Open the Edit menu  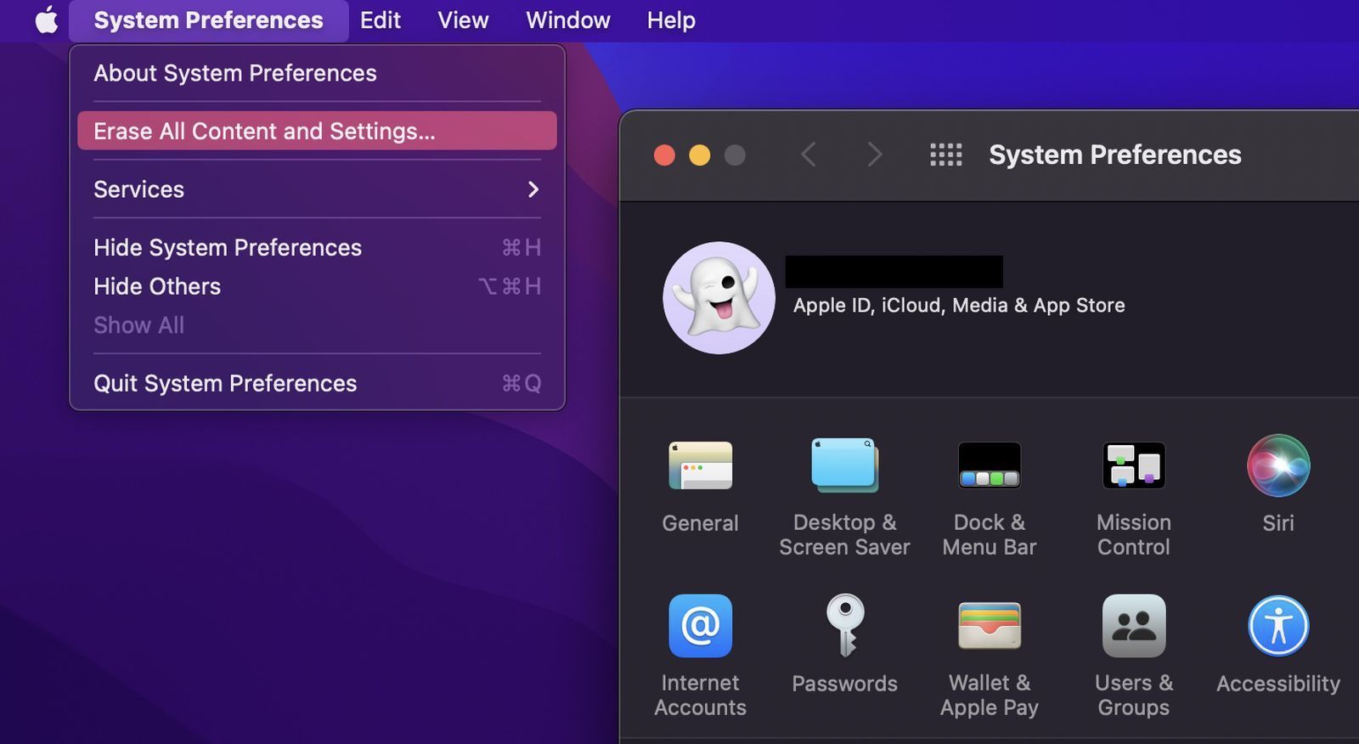click(x=380, y=20)
